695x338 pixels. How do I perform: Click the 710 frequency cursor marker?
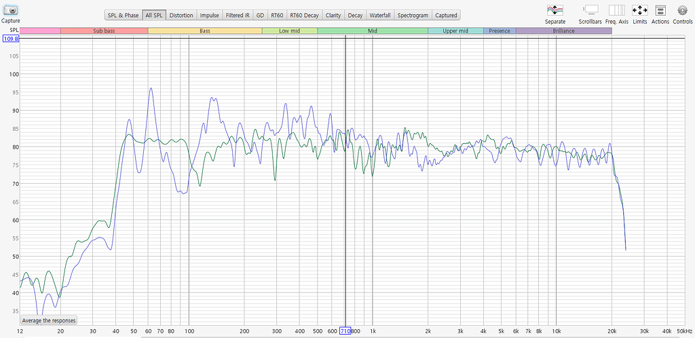point(345,331)
